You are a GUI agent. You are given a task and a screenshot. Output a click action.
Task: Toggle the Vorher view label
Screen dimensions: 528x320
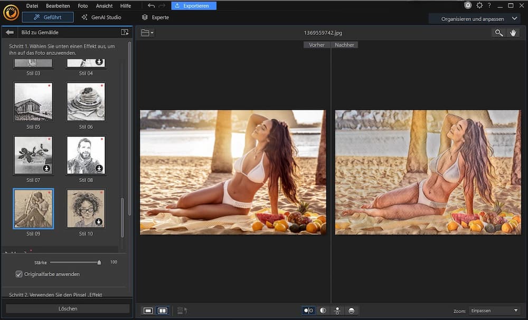[x=317, y=45]
